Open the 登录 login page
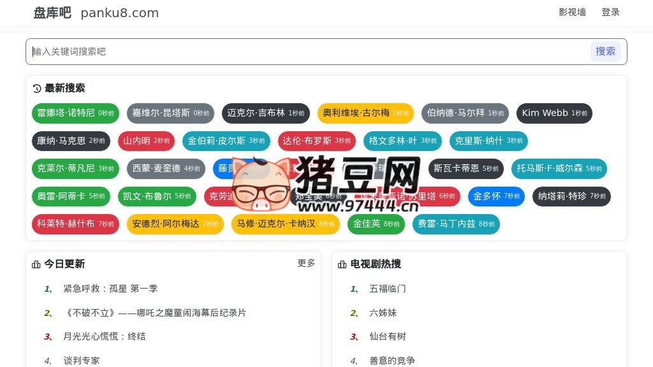The height and width of the screenshot is (367, 653). pos(610,12)
